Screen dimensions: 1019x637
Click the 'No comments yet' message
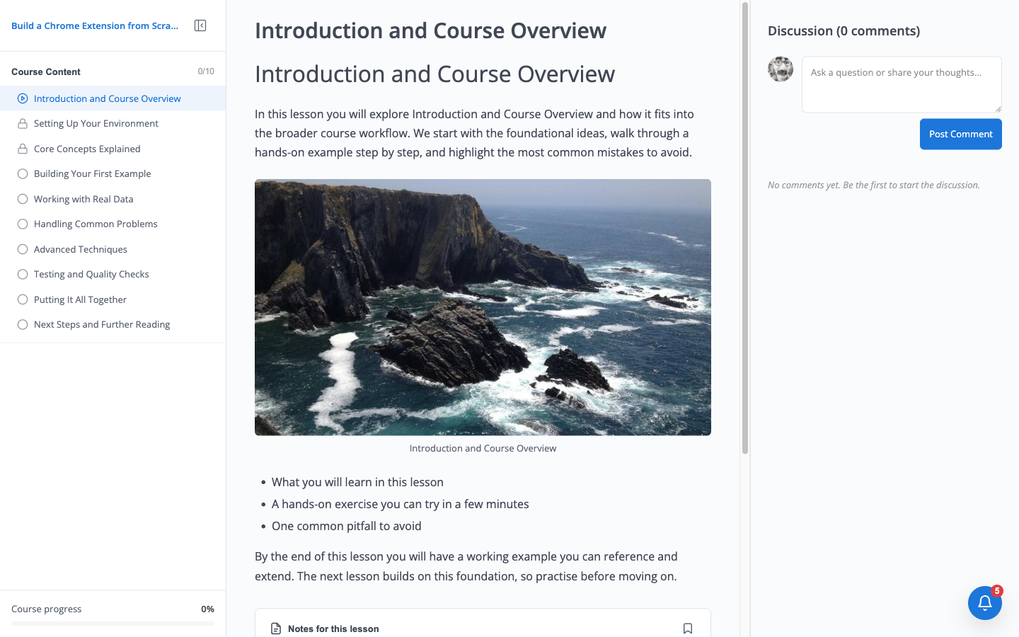click(874, 185)
